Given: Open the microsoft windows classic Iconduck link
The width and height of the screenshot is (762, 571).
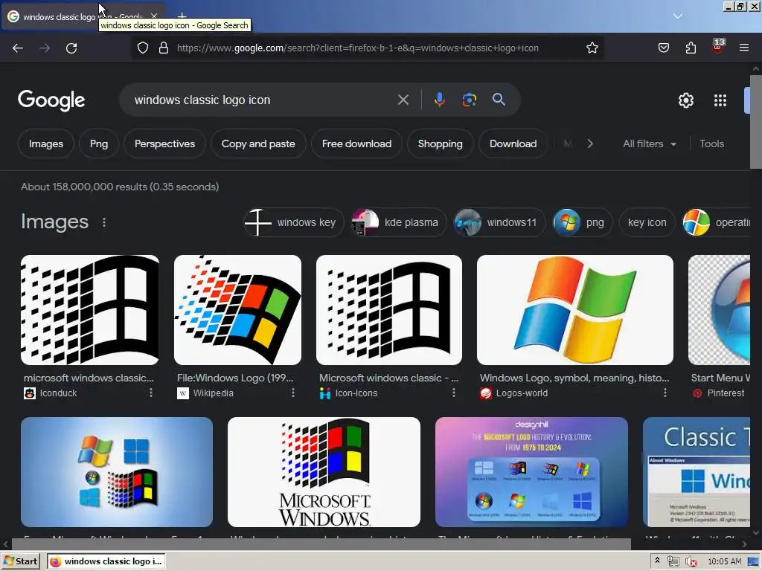Looking at the screenshot, I should 89,378.
